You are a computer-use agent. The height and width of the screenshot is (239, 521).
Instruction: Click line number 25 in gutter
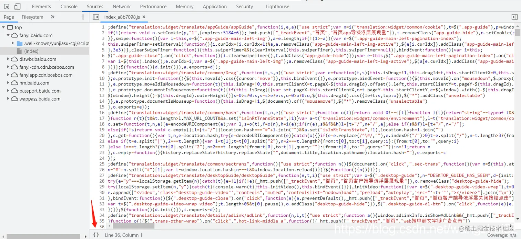click(x=101, y=164)
